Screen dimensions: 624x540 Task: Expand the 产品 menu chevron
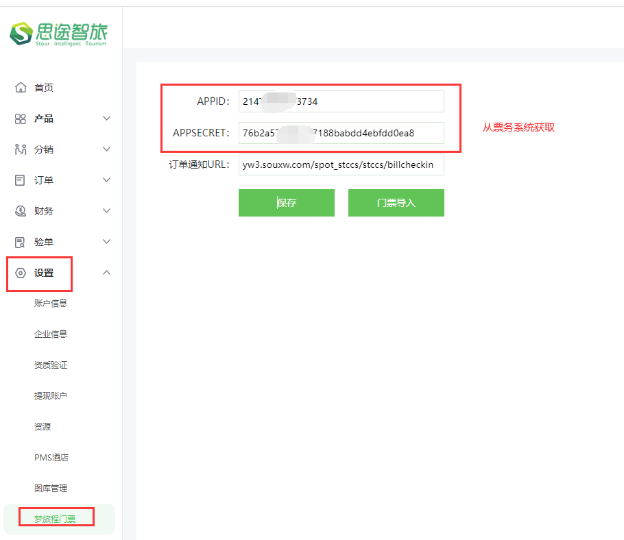[106, 119]
